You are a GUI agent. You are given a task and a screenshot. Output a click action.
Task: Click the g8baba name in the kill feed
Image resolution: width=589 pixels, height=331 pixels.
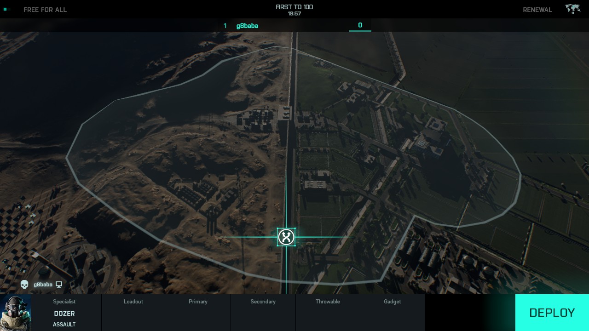(x=43, y=285)
